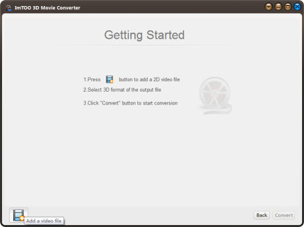Screen dimensions: 304x227
Task: Close the ImTOO 3D Movie Converter window
Action: click(297, 7)
